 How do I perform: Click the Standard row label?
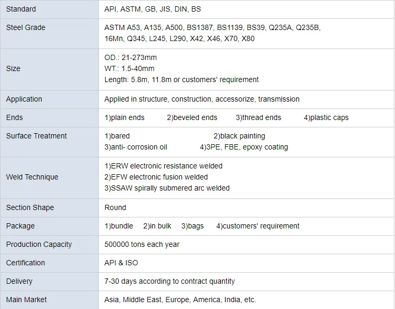pos(21,9)
